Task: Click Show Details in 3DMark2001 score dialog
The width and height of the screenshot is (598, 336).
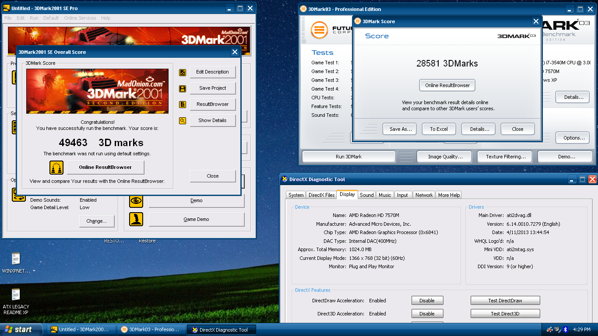Action: pyautogui.click(x=213, y=121)
